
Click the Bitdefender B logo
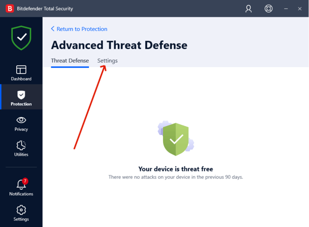[10, 9]
